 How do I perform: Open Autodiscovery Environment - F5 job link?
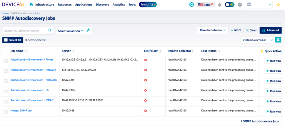pos(30,90)
